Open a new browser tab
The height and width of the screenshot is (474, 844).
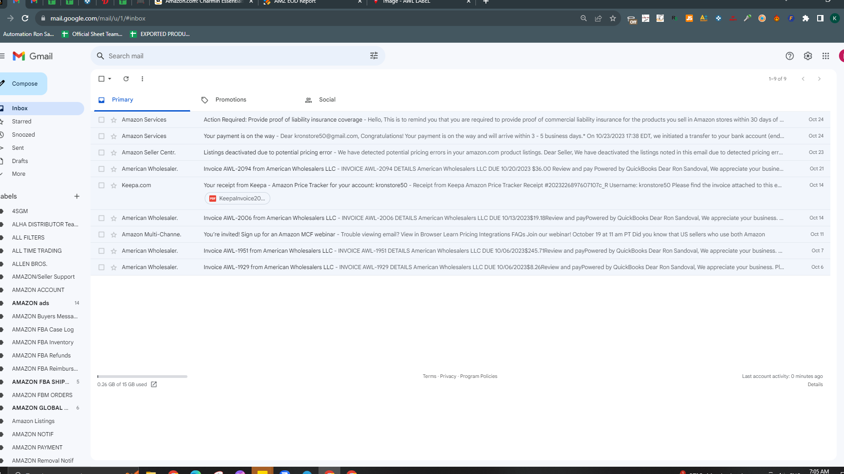click(486, 2)
